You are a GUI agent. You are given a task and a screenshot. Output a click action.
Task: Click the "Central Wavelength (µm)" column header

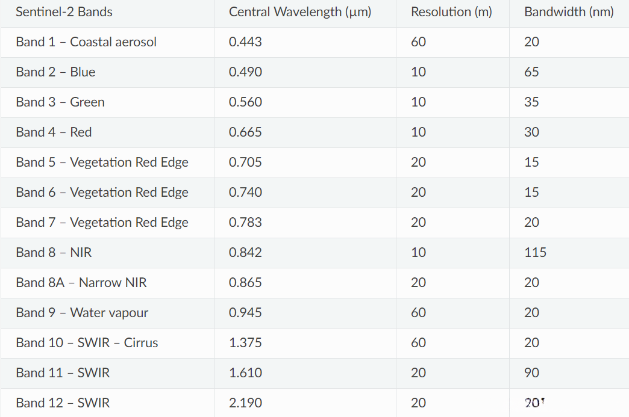(x=299, y=12)
